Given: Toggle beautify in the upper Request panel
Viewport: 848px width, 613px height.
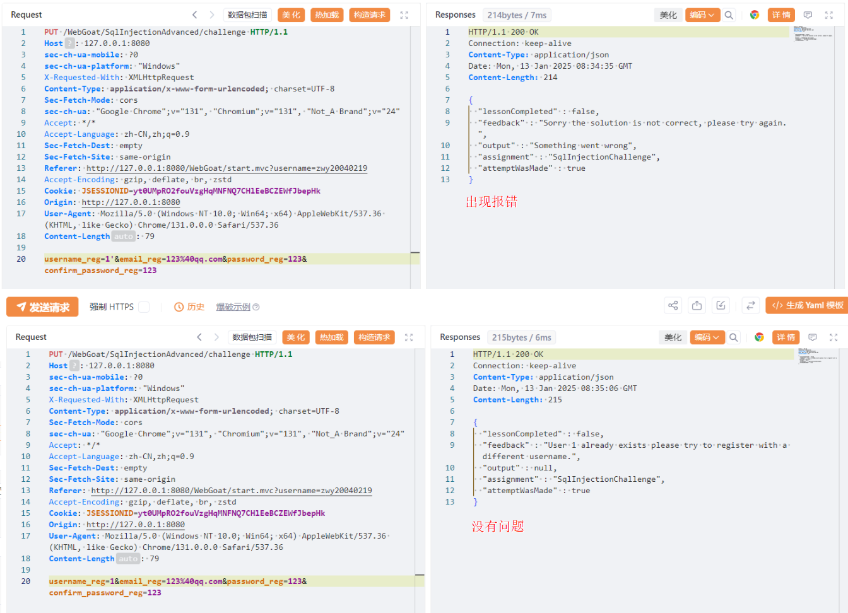Looking at the screenshot, I should 291,15.
